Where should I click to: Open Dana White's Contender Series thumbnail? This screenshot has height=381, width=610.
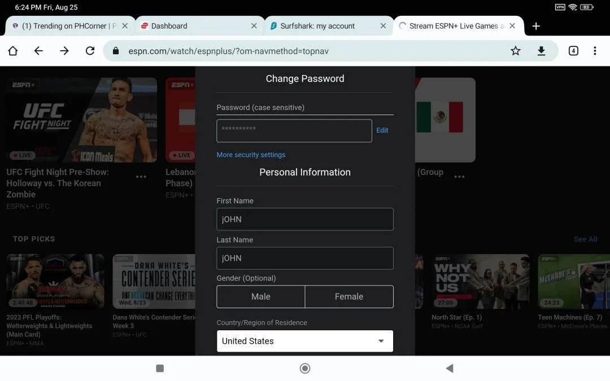[154, 282]
